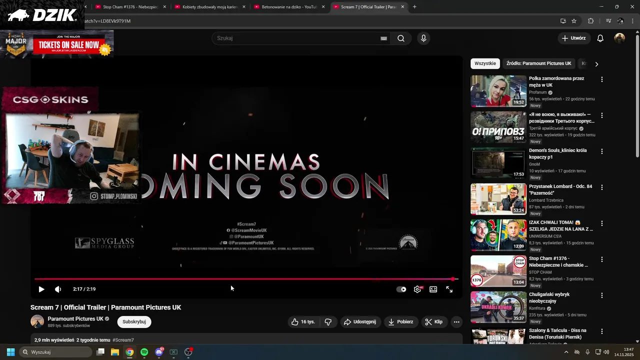The width and height of the screenshot is (640, 360).
Task: Open Chuligański wybryk nieobyczajny video thumbnail
Action: point(498,307)
